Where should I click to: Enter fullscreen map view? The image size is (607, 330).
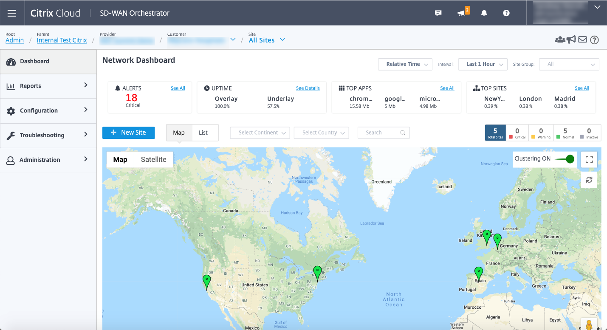pos(589,159)
